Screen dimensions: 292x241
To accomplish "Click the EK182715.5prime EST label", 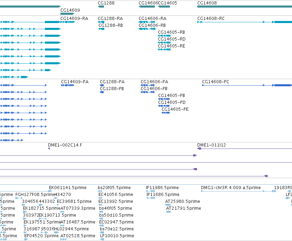I will point(42,208).
